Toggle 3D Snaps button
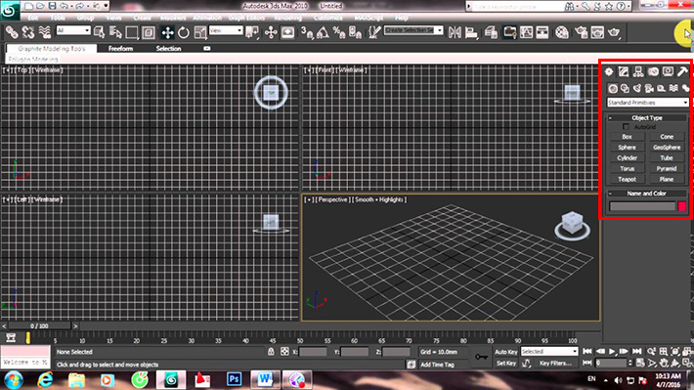Image resolution: width=694 pixels, height=390 pixels. click(x=307, y=32)
